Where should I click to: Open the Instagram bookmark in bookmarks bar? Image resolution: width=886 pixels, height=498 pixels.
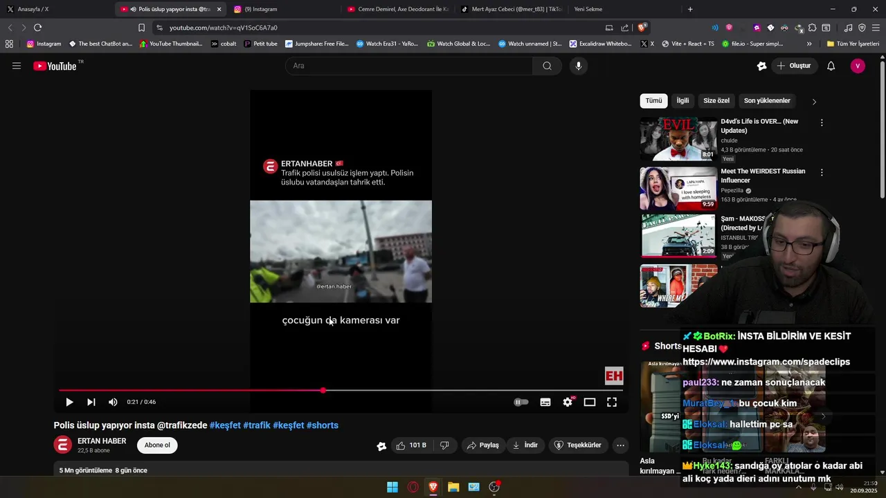[x=44, y=44]
